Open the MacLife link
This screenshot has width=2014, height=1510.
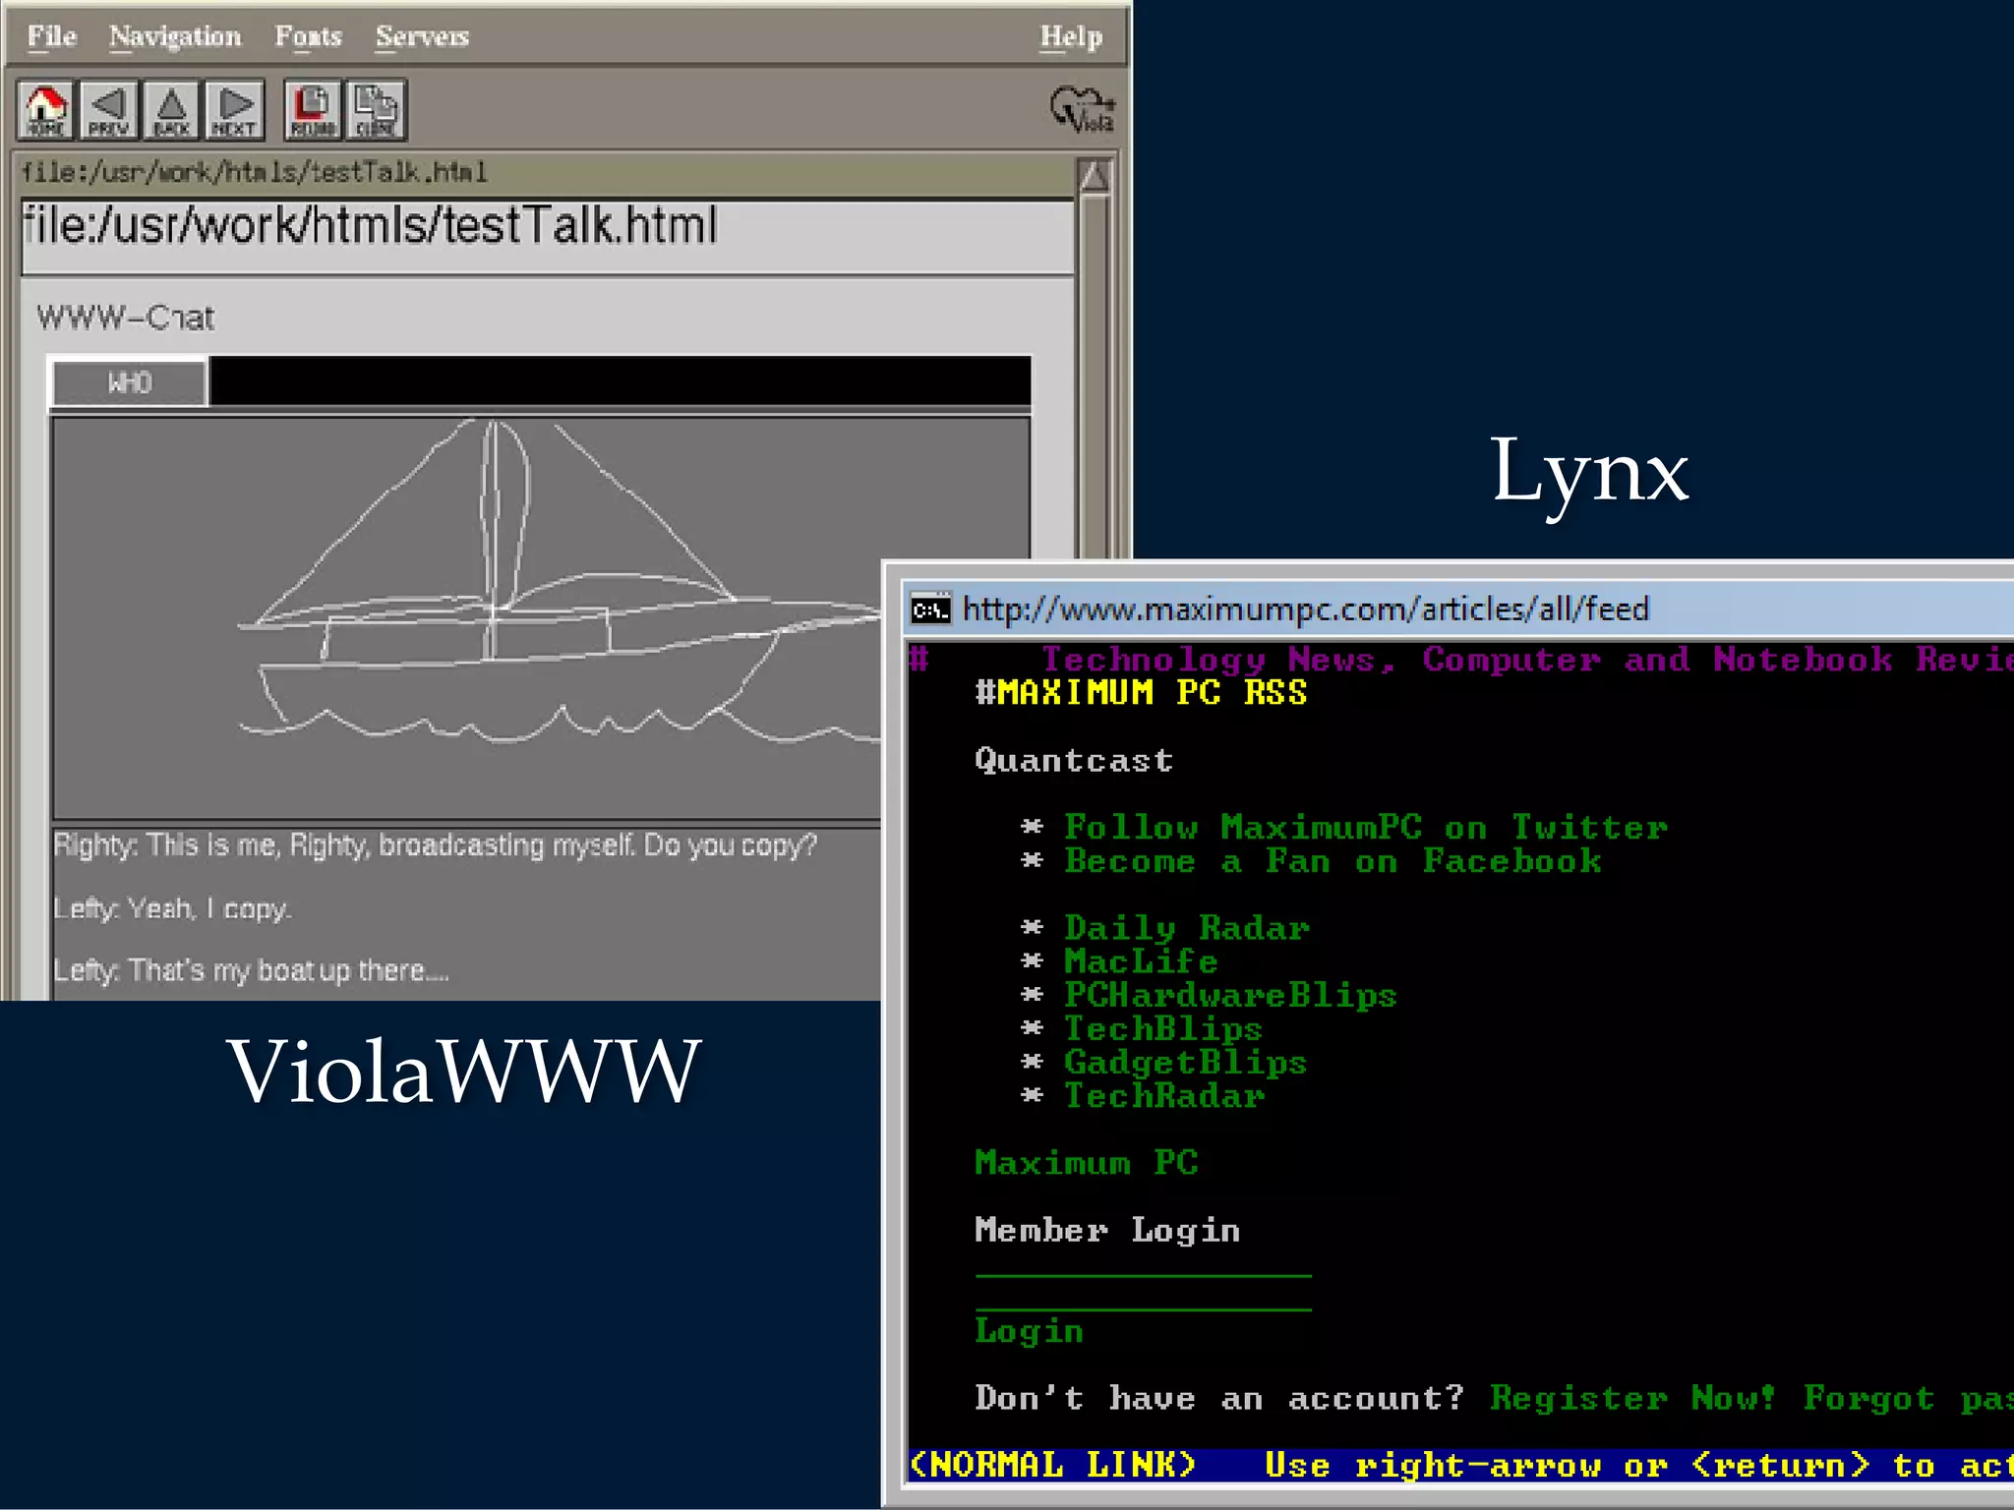[x=1141, y=961]
